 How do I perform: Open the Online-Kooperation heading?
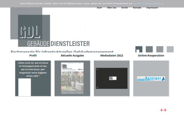point(151,56)
